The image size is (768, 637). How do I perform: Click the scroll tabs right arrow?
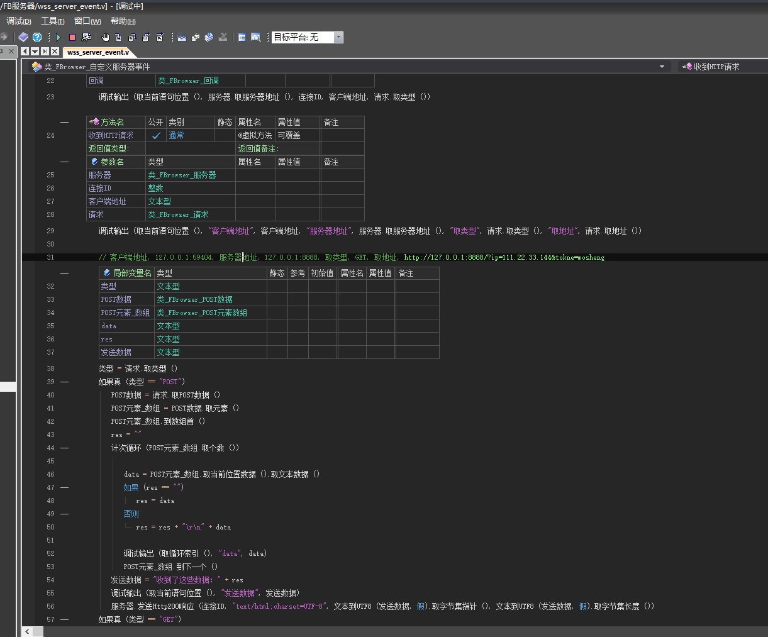45,52
